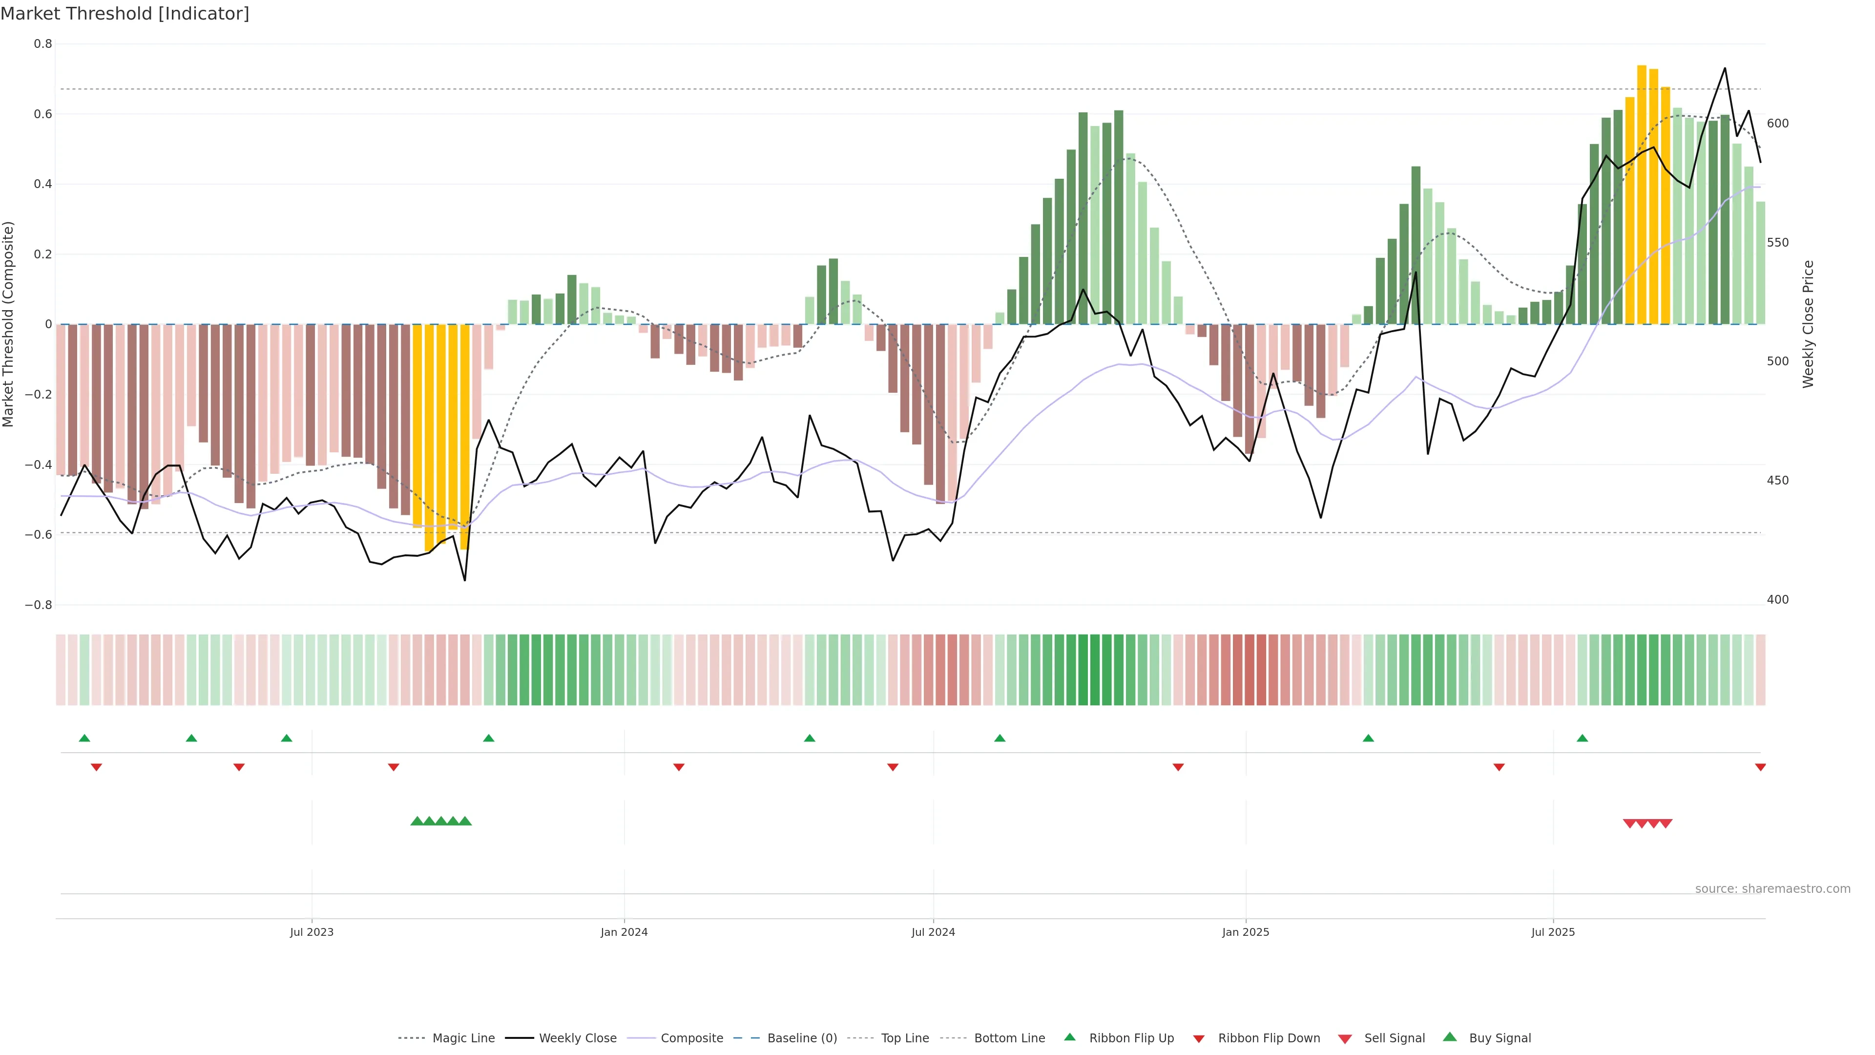Click the Ribbon Flip Down legend triangle
The height and width of the screenshot is (1055, 1875).
pyautogui.click(x=1199, y=1039)
